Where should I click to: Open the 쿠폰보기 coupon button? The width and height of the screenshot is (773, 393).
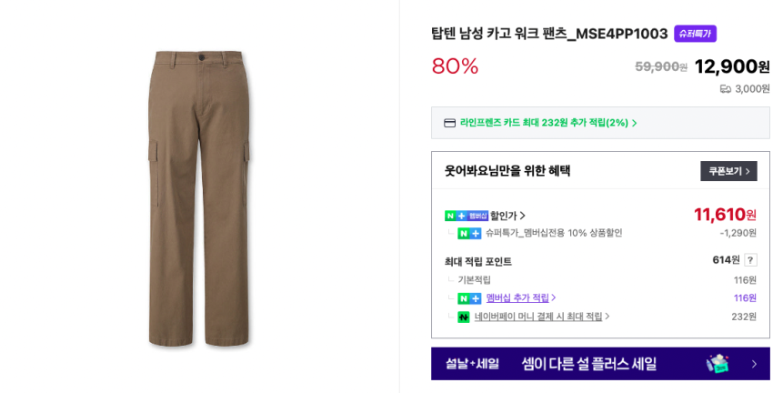click(x=728, y=171)
